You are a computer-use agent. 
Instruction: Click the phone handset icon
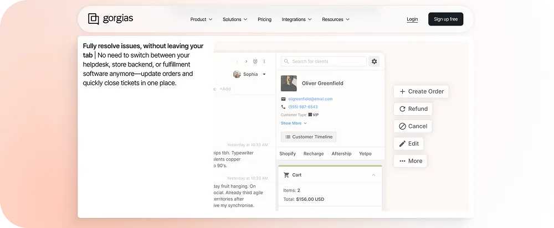click(283, 107)
